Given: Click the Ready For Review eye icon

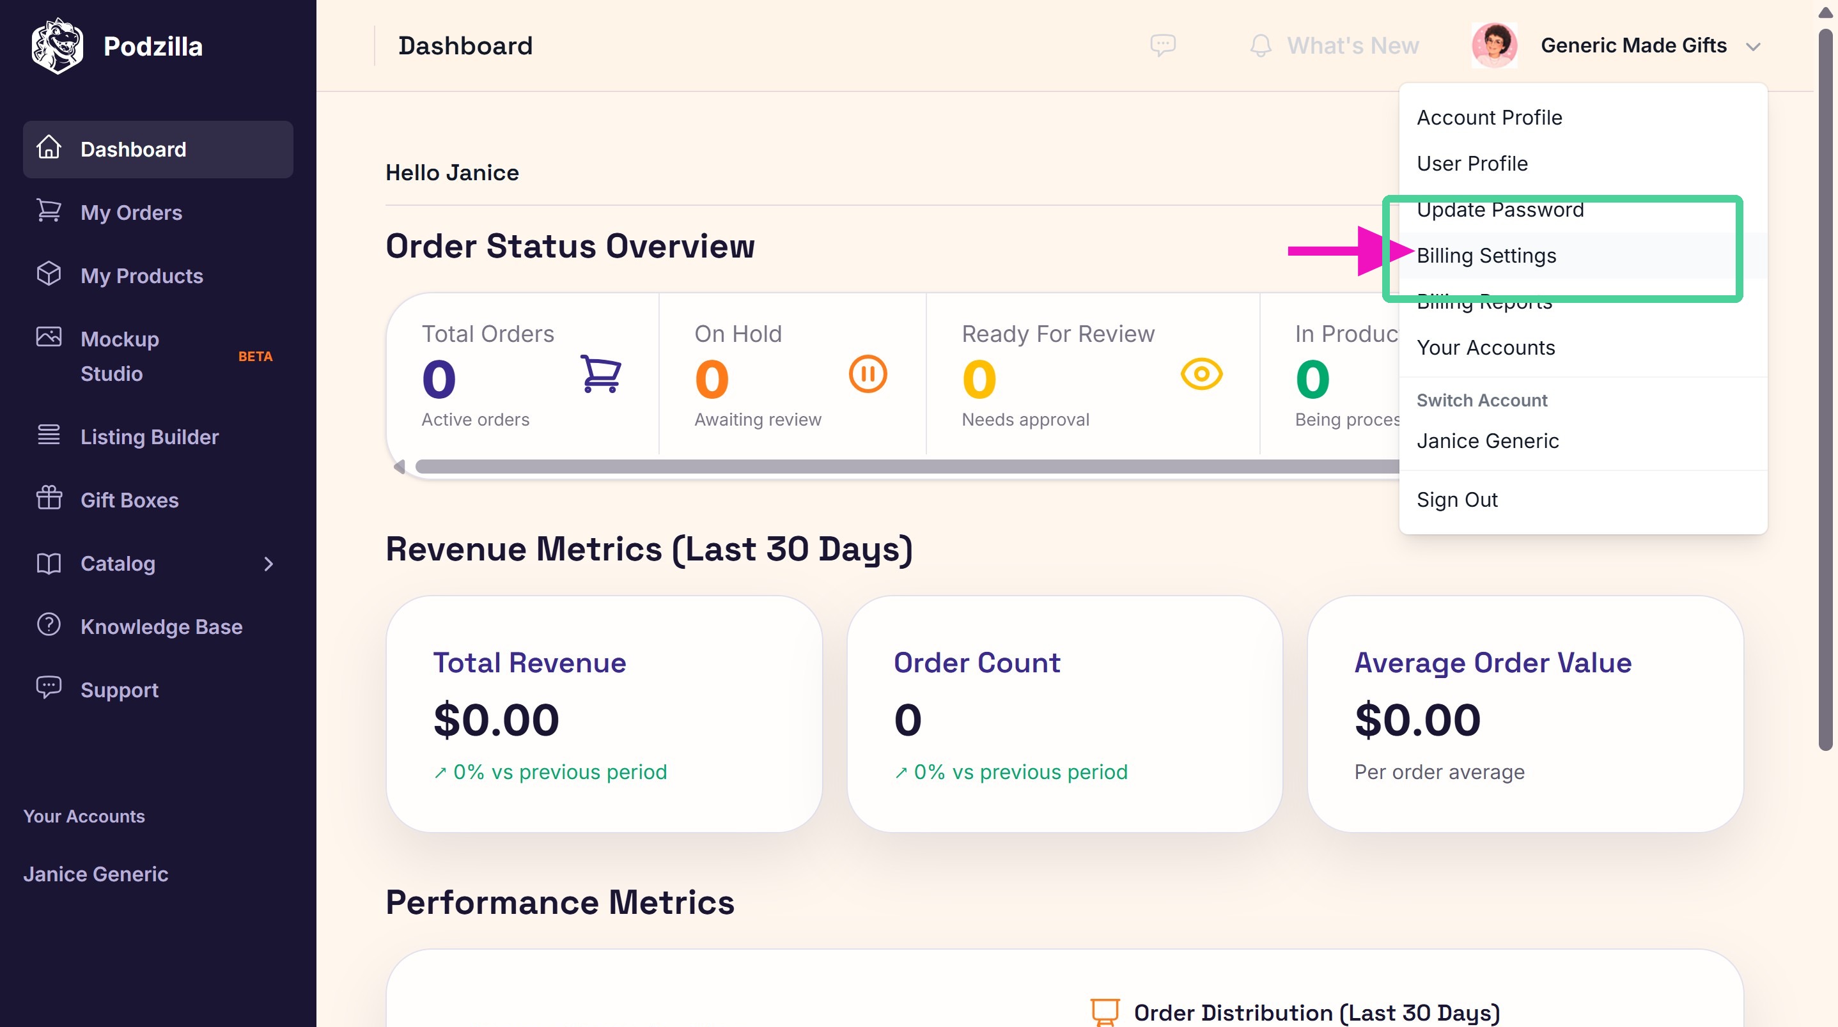Looking at the screenshot, I should [1201, 374].
